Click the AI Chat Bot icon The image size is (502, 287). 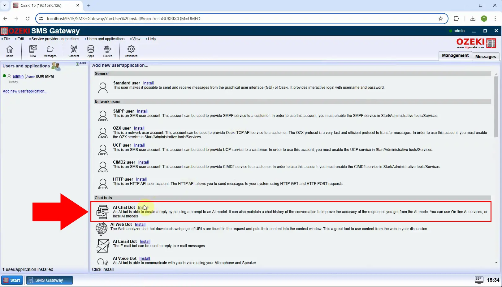(x=103, y=212)
